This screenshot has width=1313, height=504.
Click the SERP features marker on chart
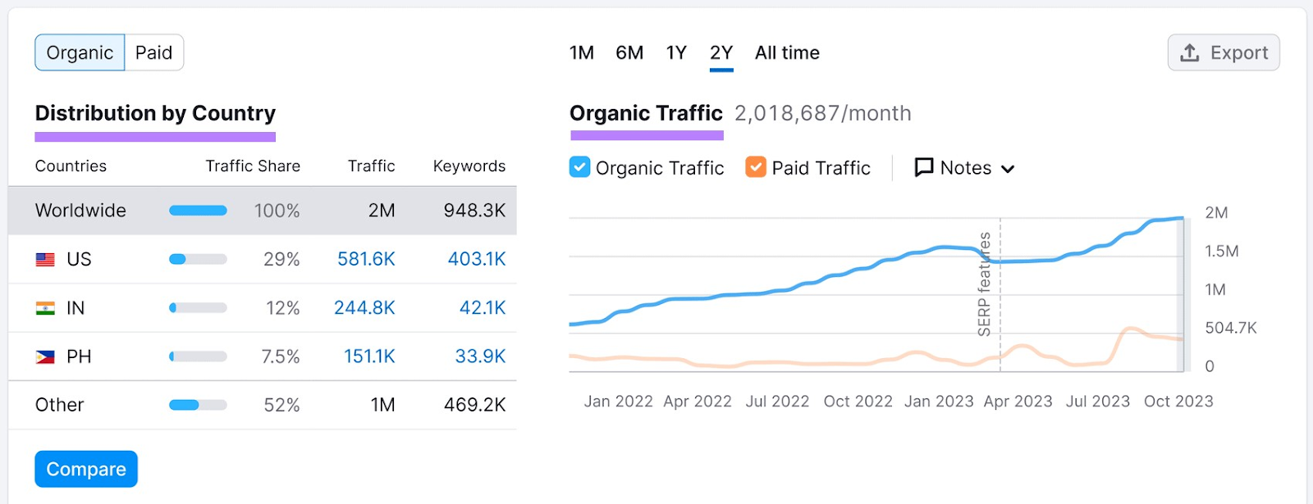pyautogui.click(x=985, y=284)
